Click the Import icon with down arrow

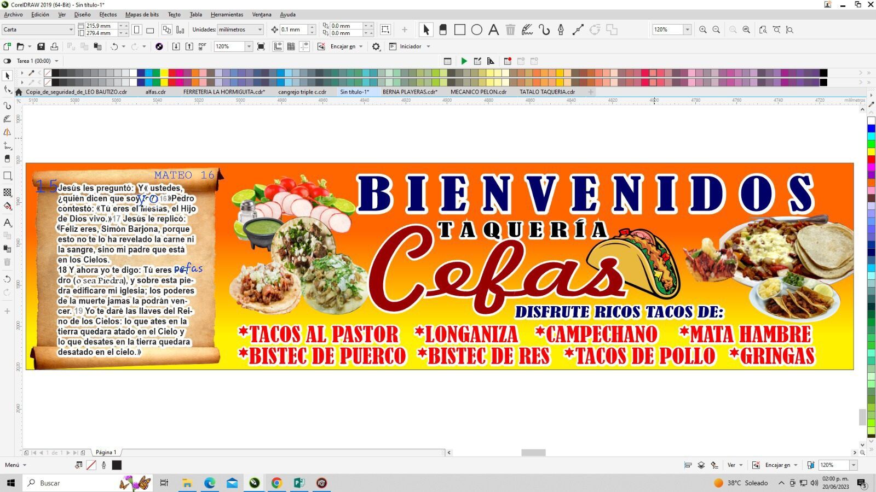pos(176,46)
